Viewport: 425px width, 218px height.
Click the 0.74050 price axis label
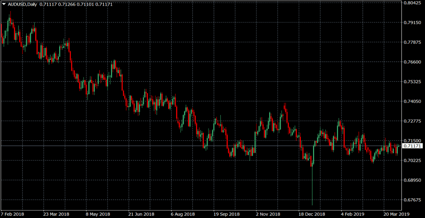click(412, 101)
